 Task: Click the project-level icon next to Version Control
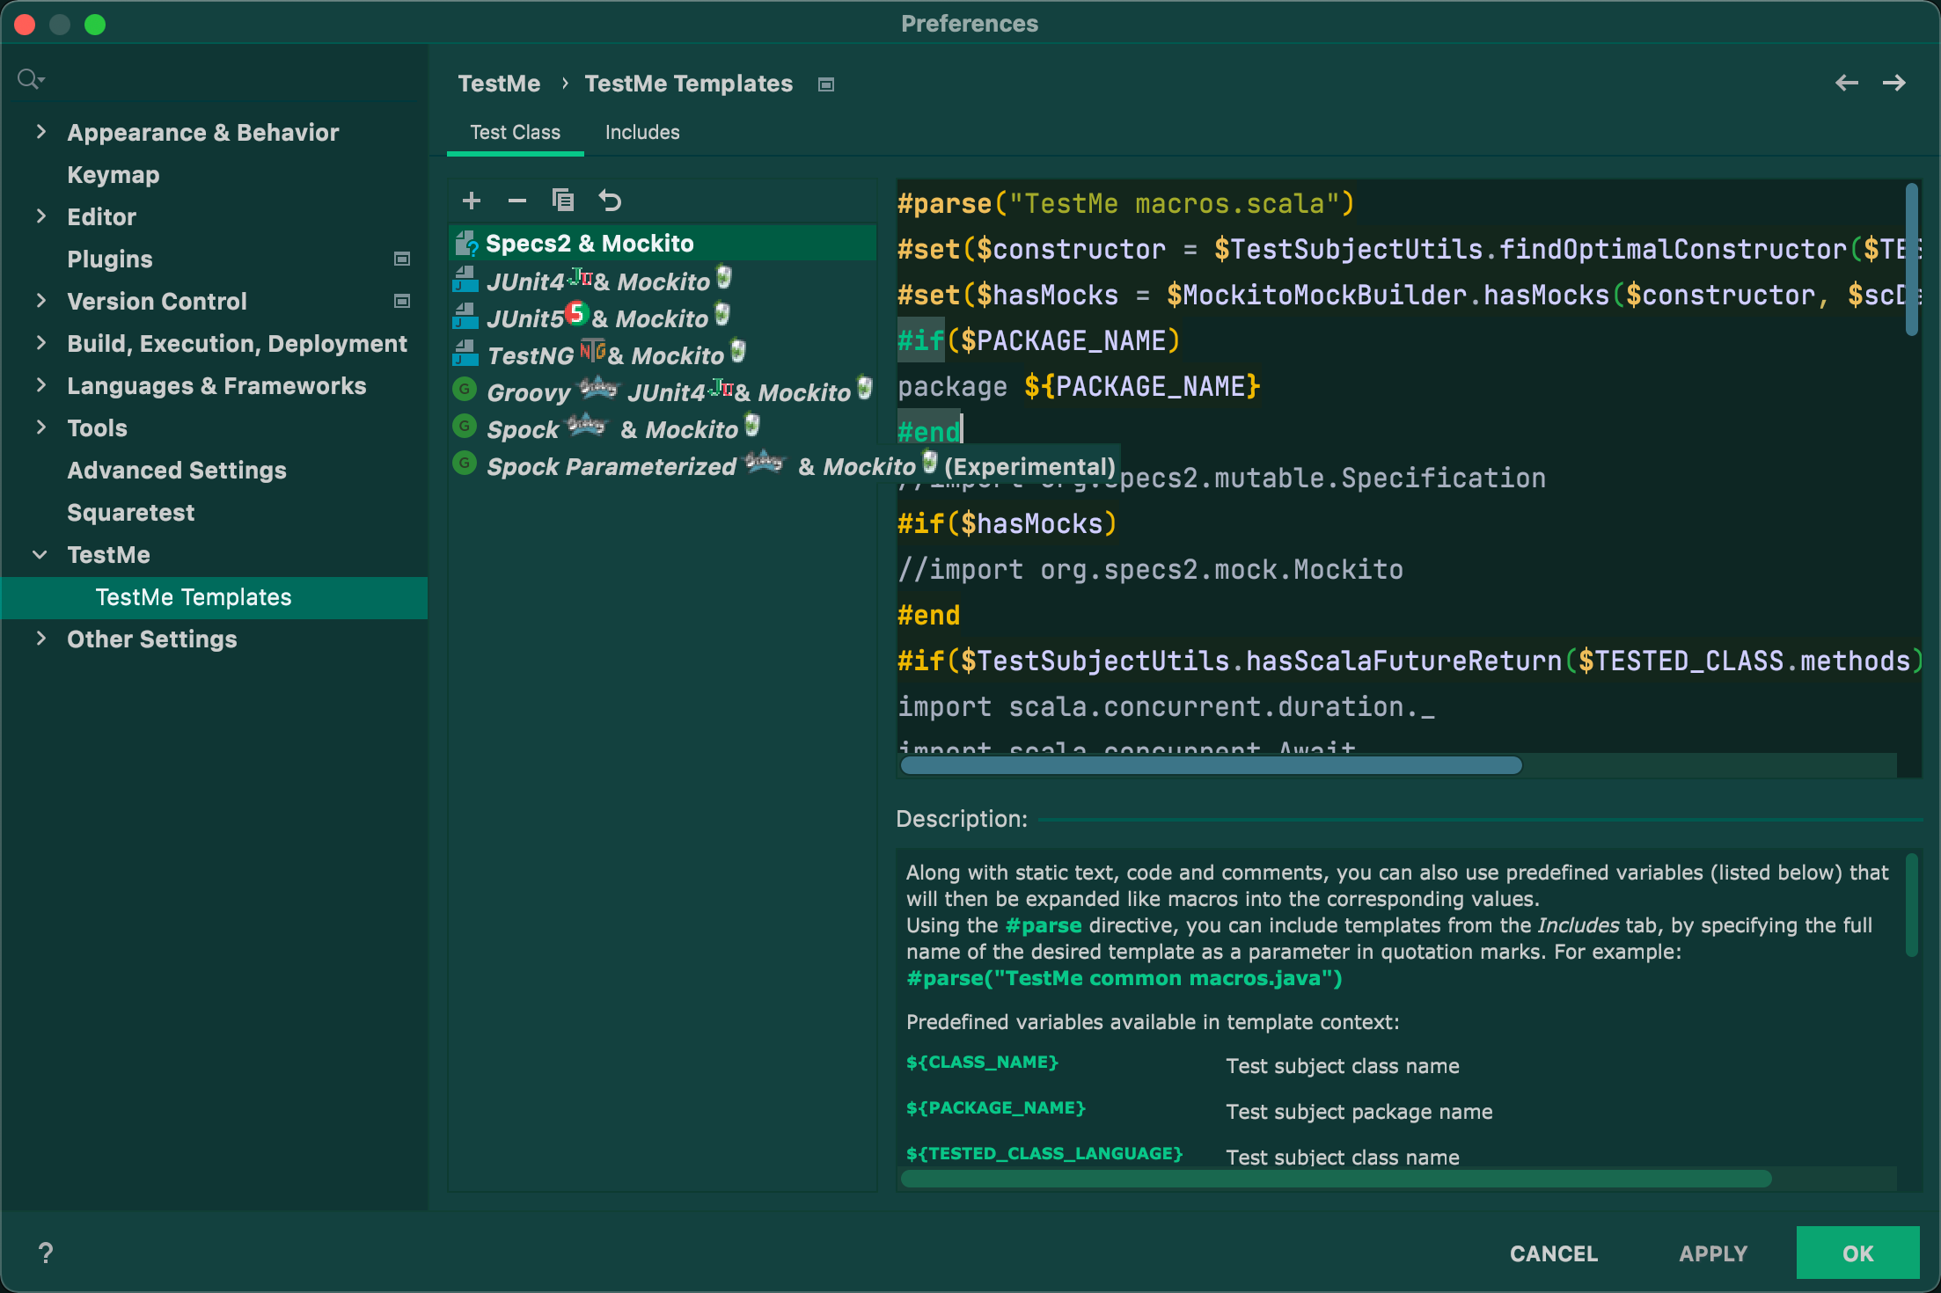tap(402, 301)
